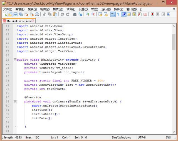The height and width of the screenshot is (141, 178).
Task: Click the Paste clipboard icon
Action: [55, 14]
